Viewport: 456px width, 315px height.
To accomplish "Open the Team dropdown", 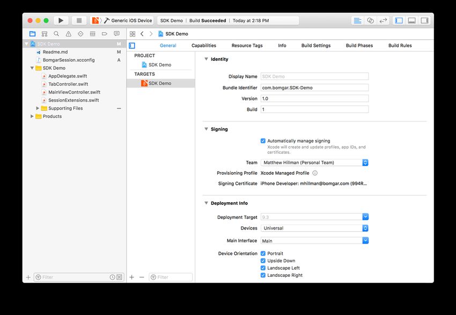I will point(315,162).
